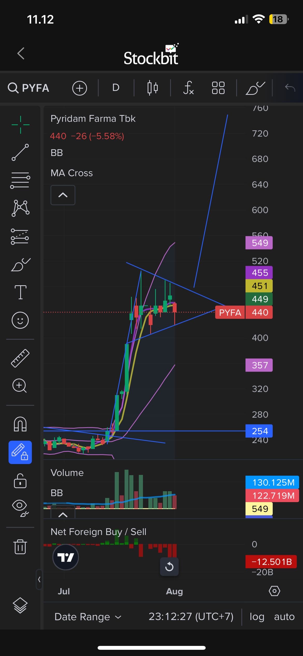Toggle lock all drawing tools

tap(20, 481)
